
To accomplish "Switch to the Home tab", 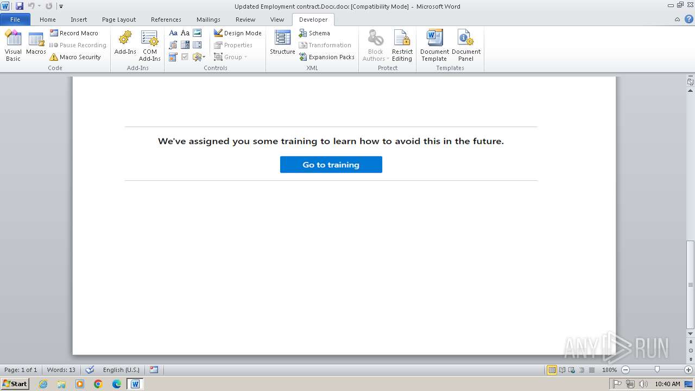I will [x=48, y=20].
